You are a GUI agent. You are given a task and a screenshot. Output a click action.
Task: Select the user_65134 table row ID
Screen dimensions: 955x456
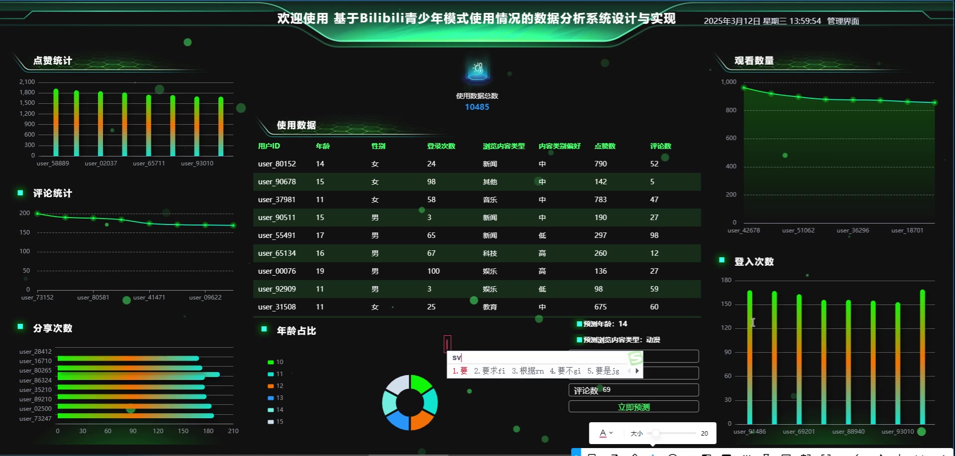point(277,253)
